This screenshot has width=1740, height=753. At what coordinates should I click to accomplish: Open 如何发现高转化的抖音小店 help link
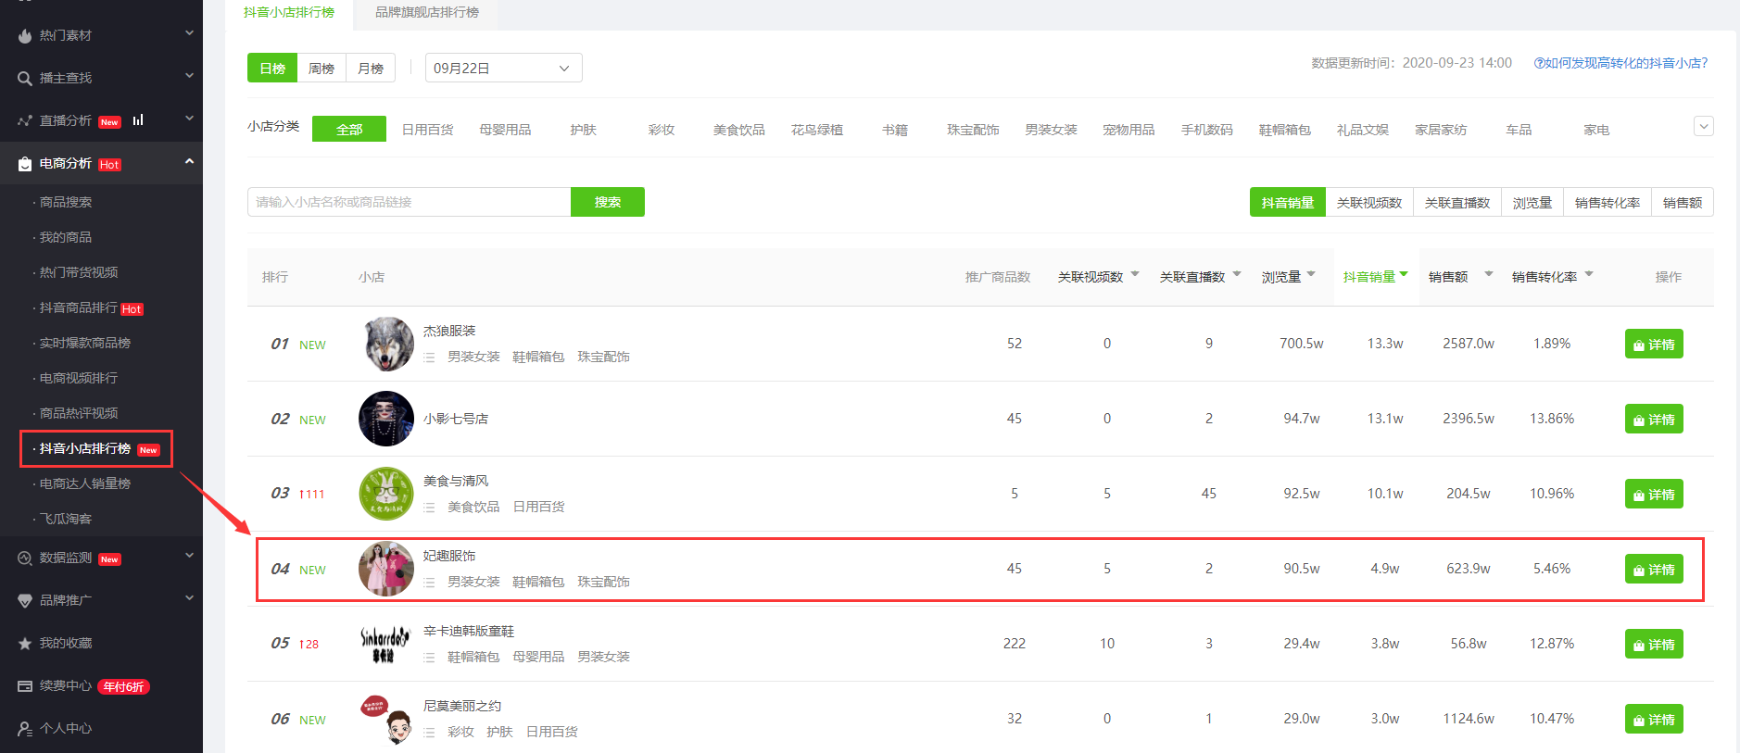1620,63
